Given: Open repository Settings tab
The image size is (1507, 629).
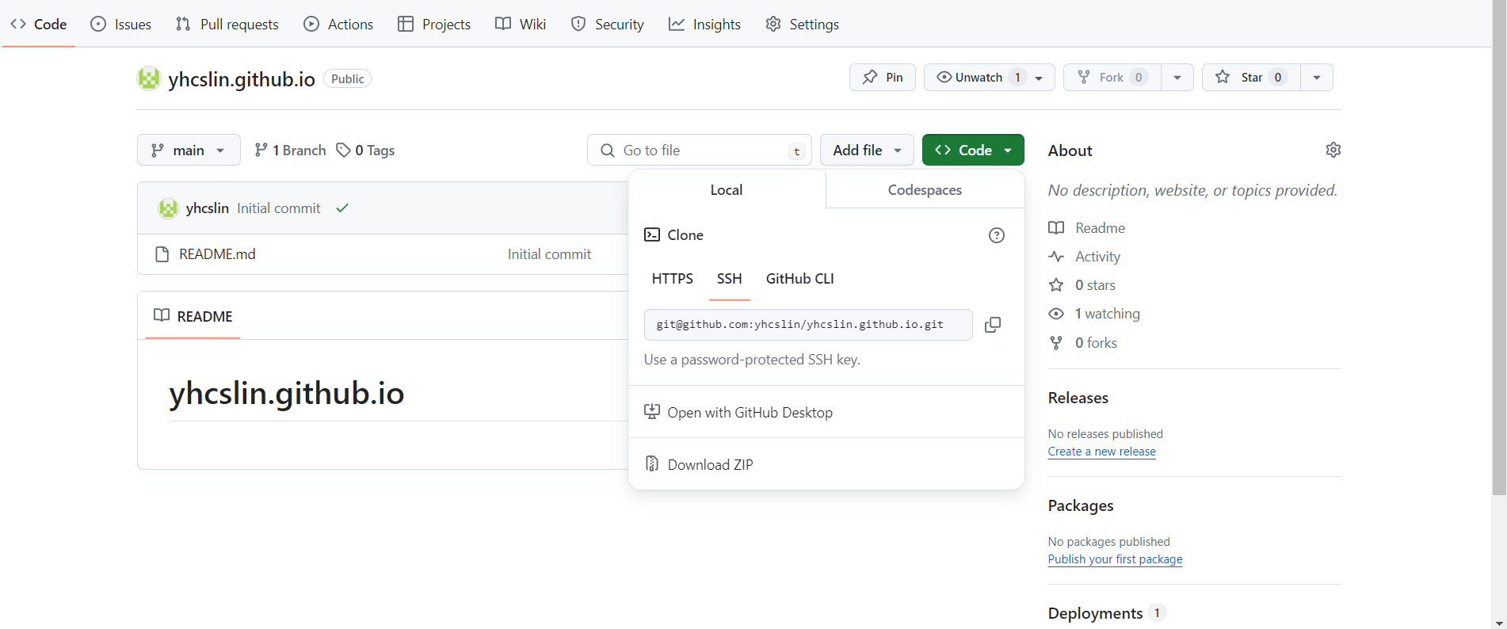Looking at the screenshot, I should tap(802, 24).
